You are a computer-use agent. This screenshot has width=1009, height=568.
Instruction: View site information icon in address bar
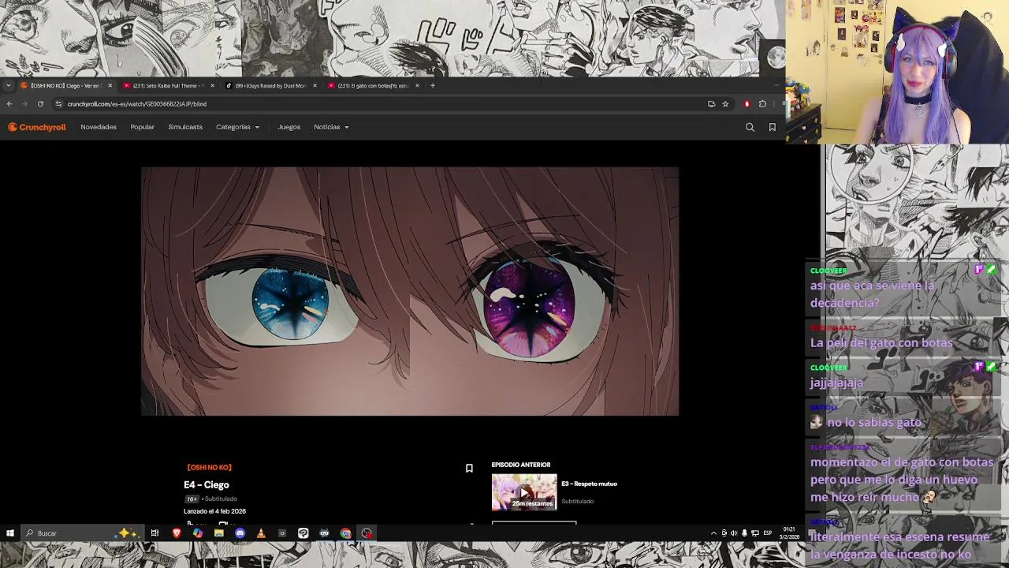pyautogui.click(x=58, y=104)
